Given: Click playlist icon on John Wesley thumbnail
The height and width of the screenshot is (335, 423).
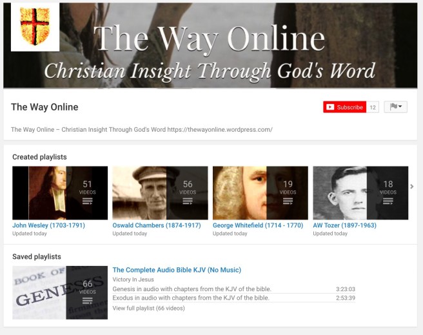Looking at the screenshot, I should click(88, 201).
